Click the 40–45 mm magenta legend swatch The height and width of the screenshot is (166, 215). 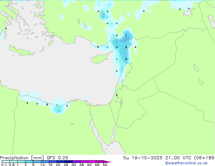pyautogui.click(x=92, y=162)
